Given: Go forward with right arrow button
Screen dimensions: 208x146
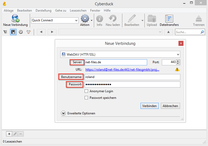Looking at the screenshot, I should coord(52,32).
